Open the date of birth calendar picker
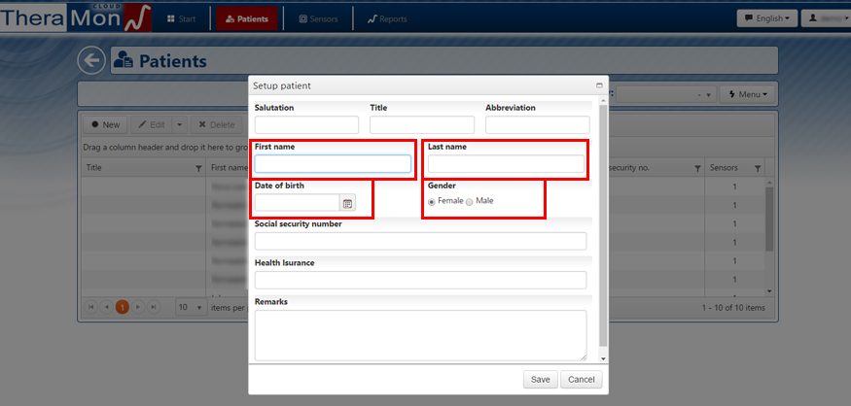The width and height of the screenshot is (851, 406). point(348,203)
